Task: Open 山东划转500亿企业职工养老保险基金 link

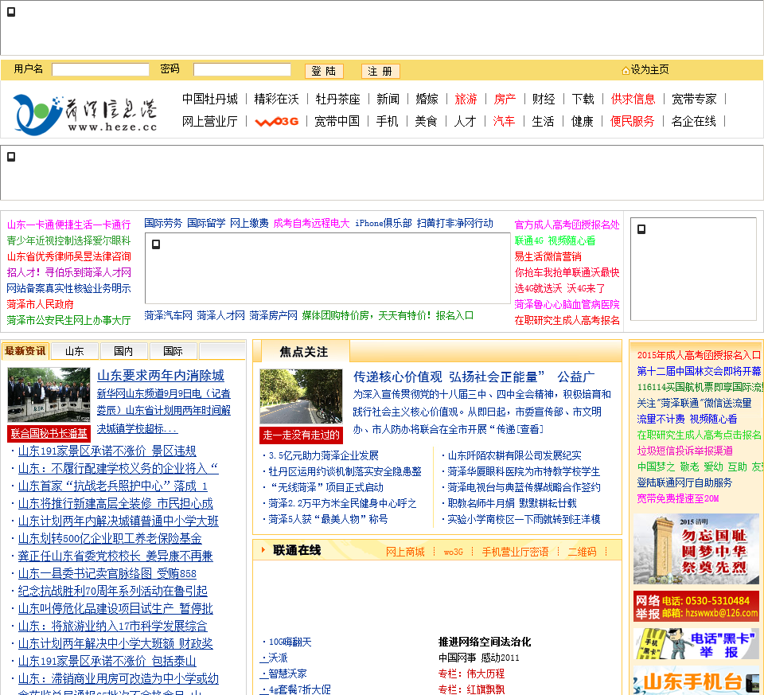Action: point(110,538)
